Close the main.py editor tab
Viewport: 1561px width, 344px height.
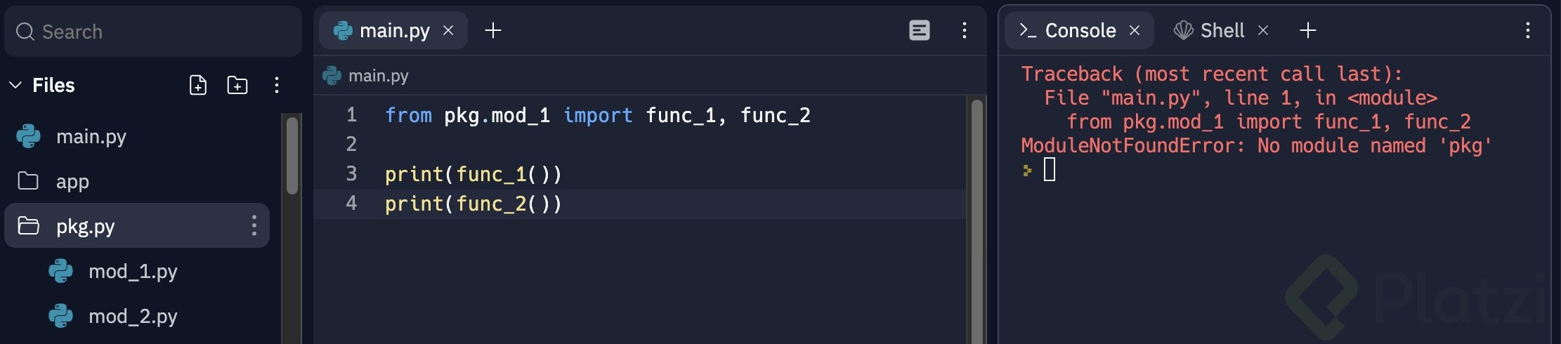[x=448, y=30]
